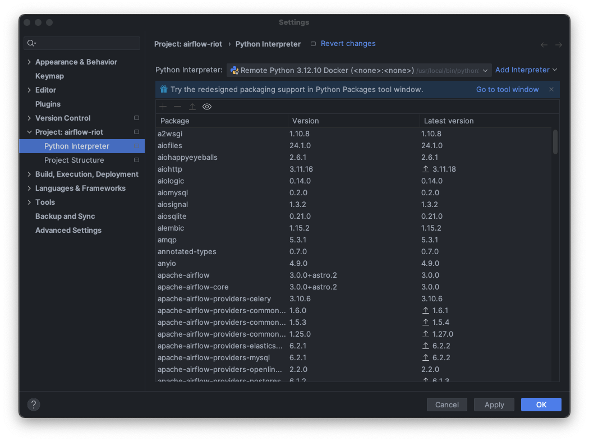
Task: Click the upgrade arrow for apache-airflow-providers-mysql
Action: (426, 357)
